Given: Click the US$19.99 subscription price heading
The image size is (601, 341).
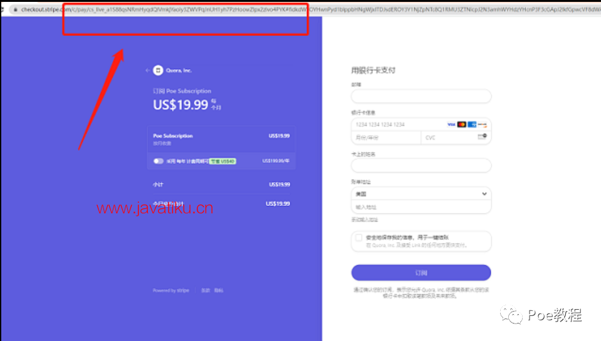Looking at the screenshot, I should click(180, 105).
